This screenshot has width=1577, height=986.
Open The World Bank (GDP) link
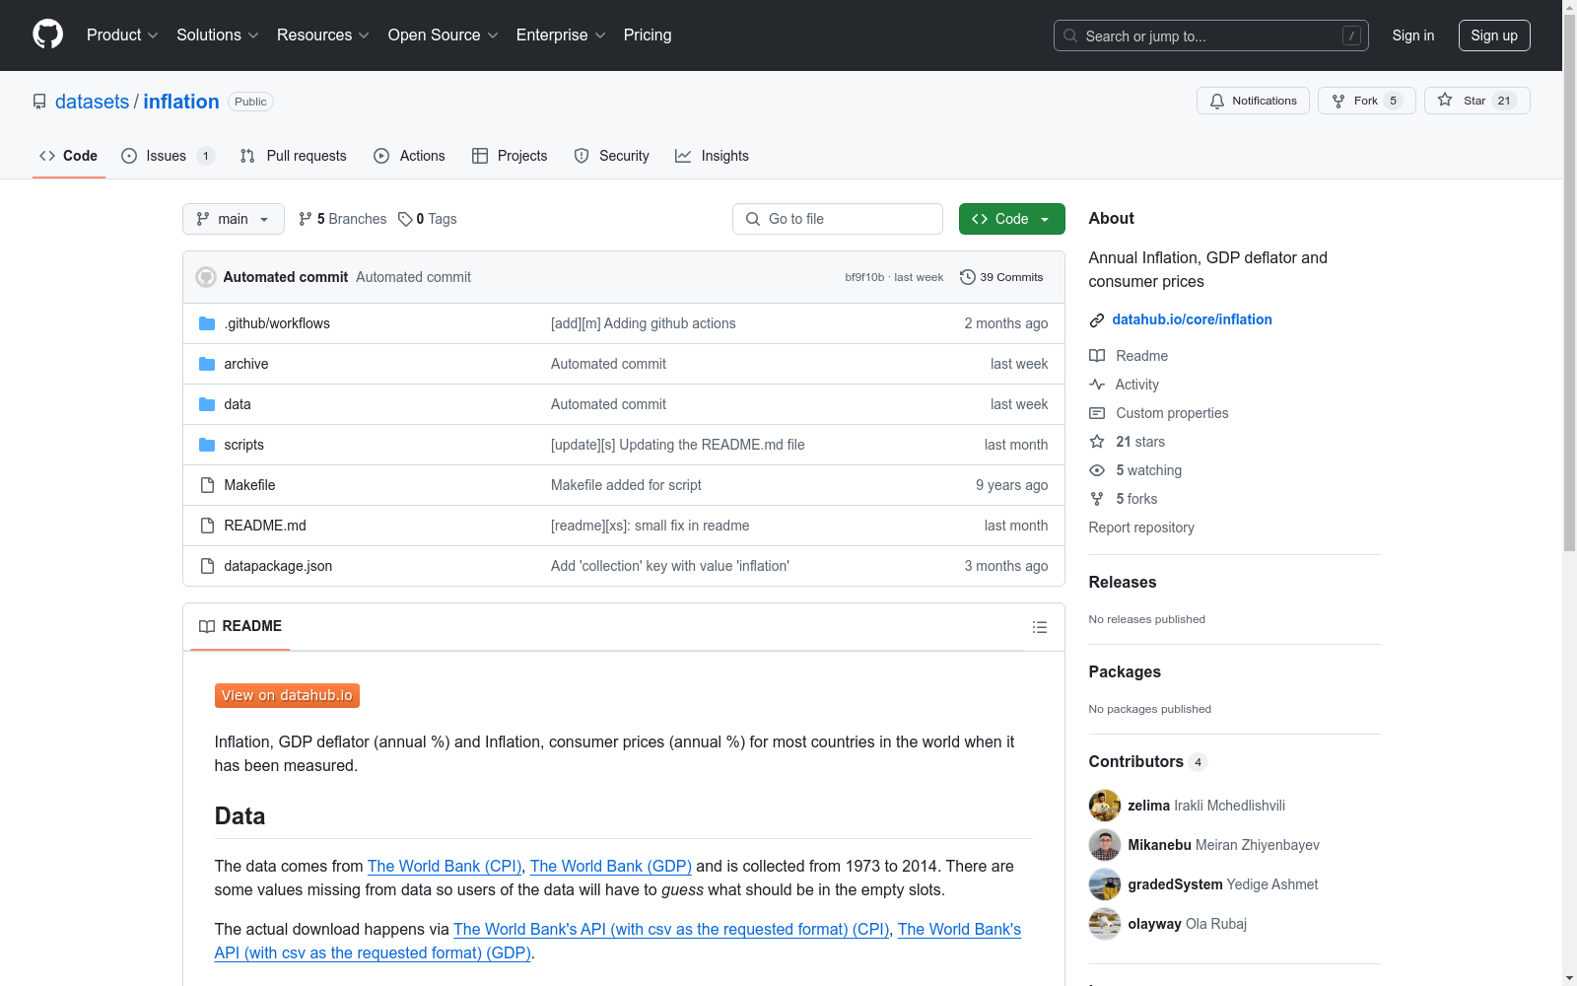click(x=611, y=866)
